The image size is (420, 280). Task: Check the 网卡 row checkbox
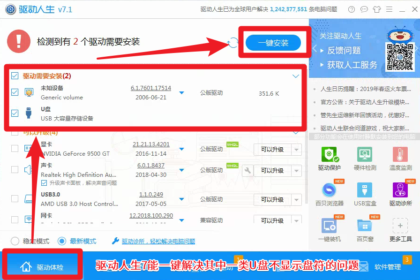click(15, 219)
